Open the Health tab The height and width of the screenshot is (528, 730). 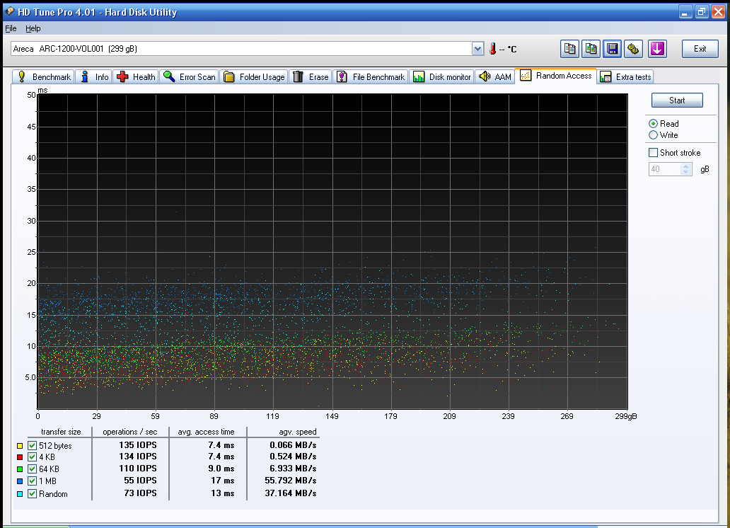(x=137, y=77)
